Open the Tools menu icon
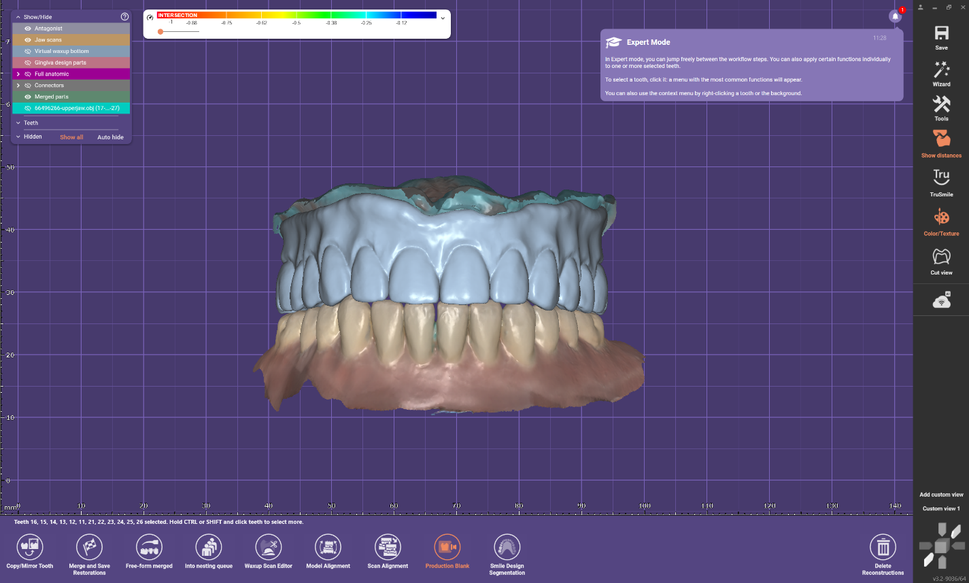The width and height of the screenshot is (969, 583). click(x=941, y=107)
